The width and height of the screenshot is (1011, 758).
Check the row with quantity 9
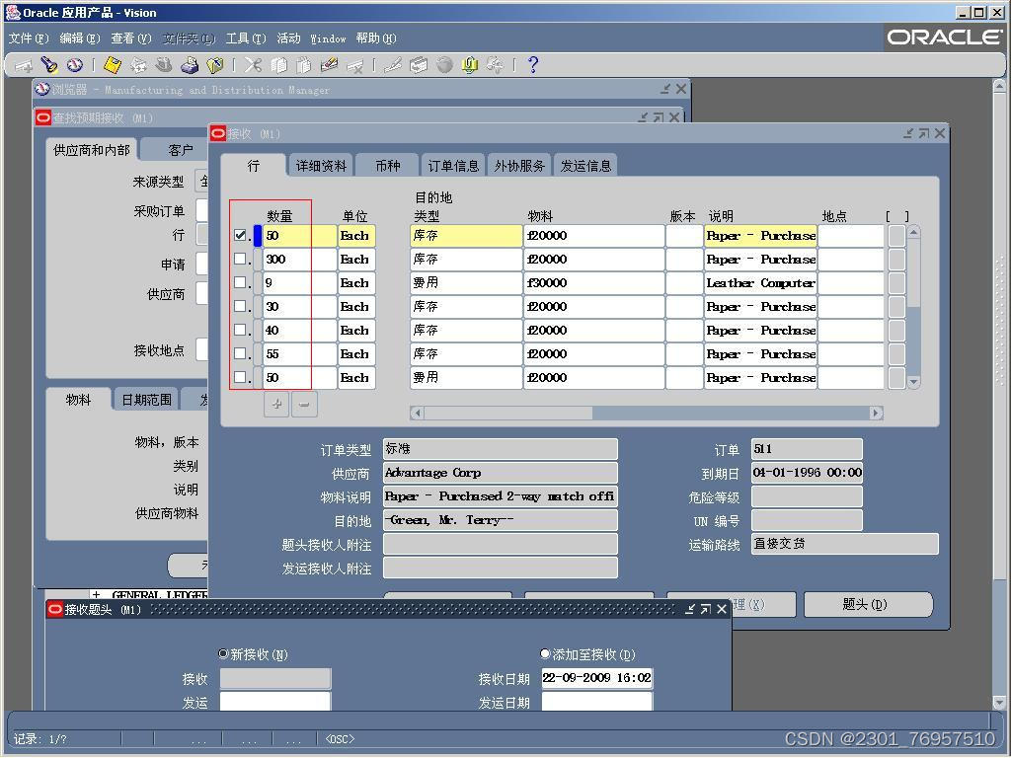241,282
